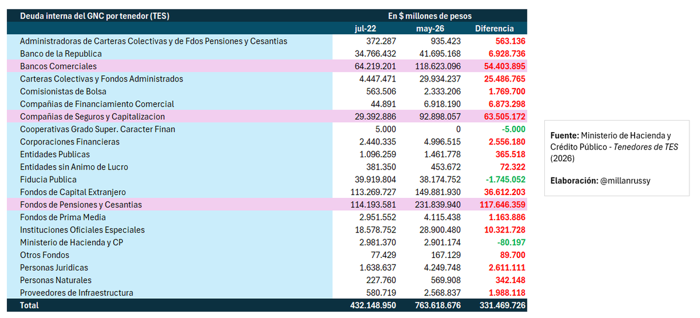Viewport: 700px width, 318px height.
Task: Select the 'Banco de la Republica' row label
Action: click(61, 54)
